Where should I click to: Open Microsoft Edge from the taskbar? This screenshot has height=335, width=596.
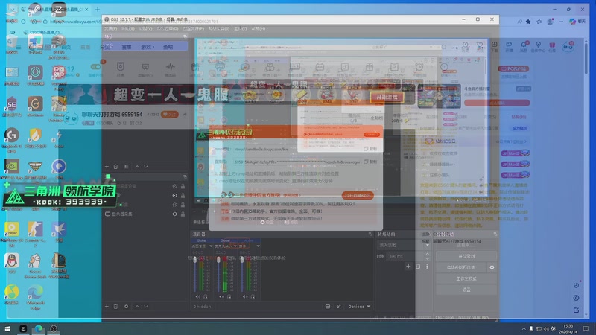click(39, 328)
